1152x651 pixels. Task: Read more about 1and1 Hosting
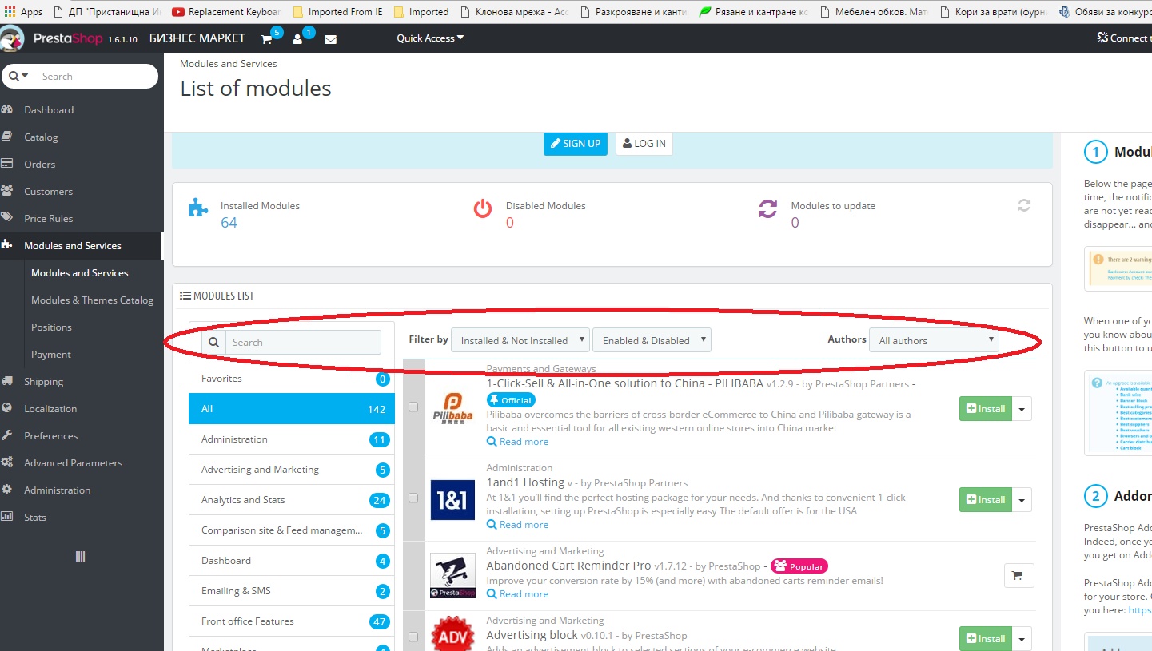(518, 525)
